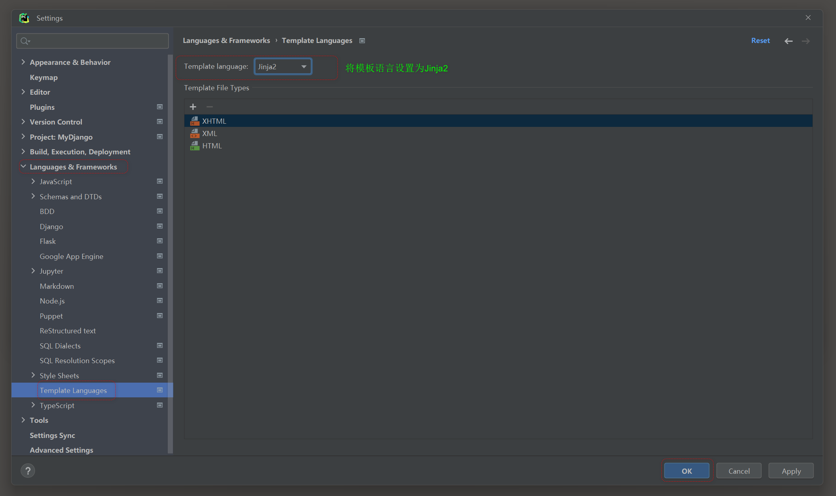Image resolution: width=836 pixels, height=496 pixels.
Task: Click the forward arrow navigation icon
Action: 806,41
